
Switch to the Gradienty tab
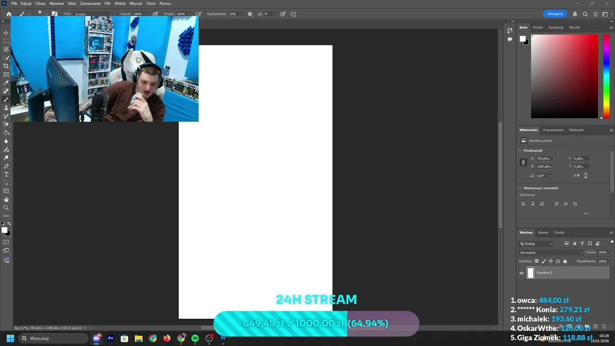556,27
